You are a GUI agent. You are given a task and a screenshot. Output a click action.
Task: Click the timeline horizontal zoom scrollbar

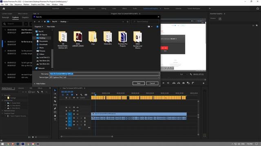coord(87,137)
